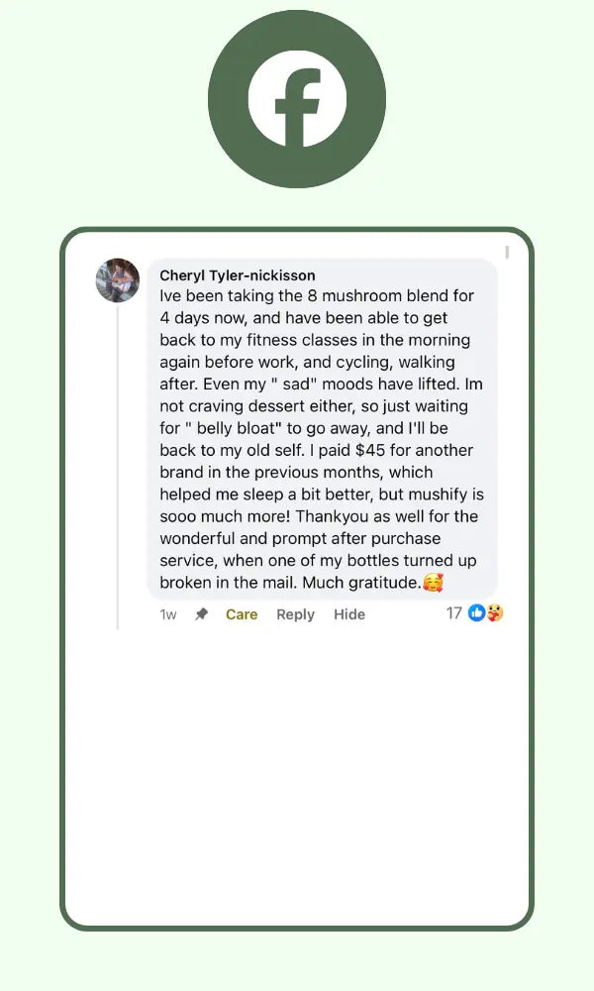Image resolution: width=594 pixels, height=991 pixels.
Task: Click the vertical thread line beside the comment
Action: (117, 466)
